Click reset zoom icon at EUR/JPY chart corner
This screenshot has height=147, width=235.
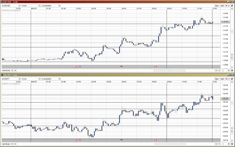(x=232, y=144)
